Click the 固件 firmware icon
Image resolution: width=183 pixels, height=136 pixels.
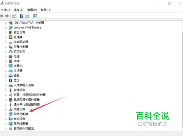(11, 61)
